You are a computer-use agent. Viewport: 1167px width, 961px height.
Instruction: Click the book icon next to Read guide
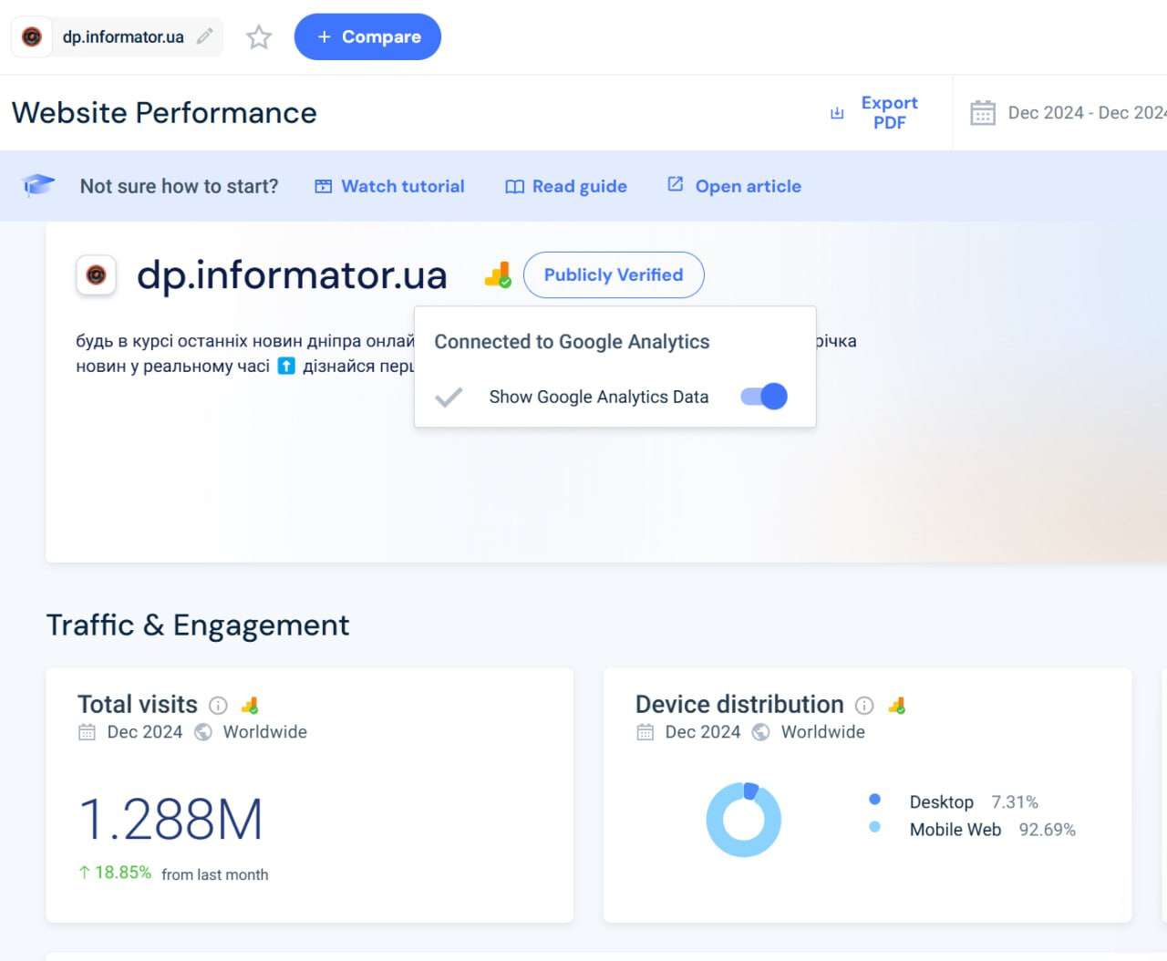point(514,186)
